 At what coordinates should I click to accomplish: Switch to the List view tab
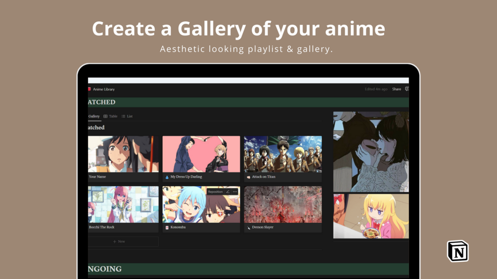[x=127, y=117]
